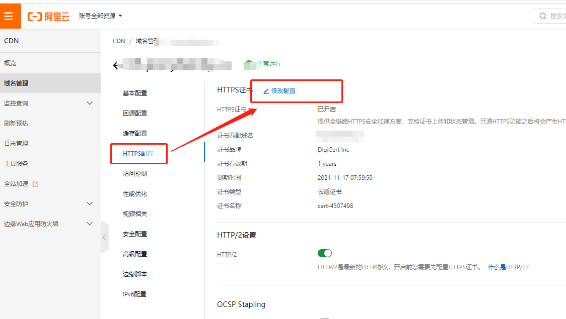Click the CDN breadcrumb link

pyautogui.click(x=119, y=41)
